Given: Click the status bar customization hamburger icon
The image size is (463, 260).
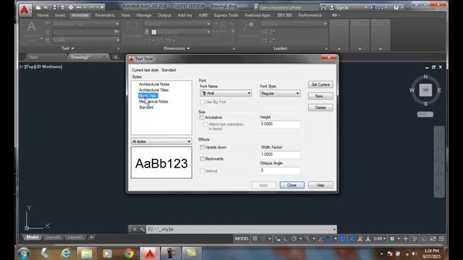Looking at the screenshot, I should (441, 239).
